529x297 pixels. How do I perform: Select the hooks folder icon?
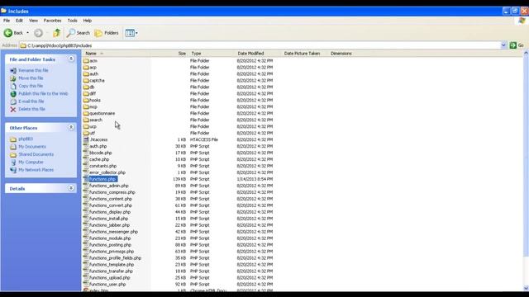tap(86, 100)
